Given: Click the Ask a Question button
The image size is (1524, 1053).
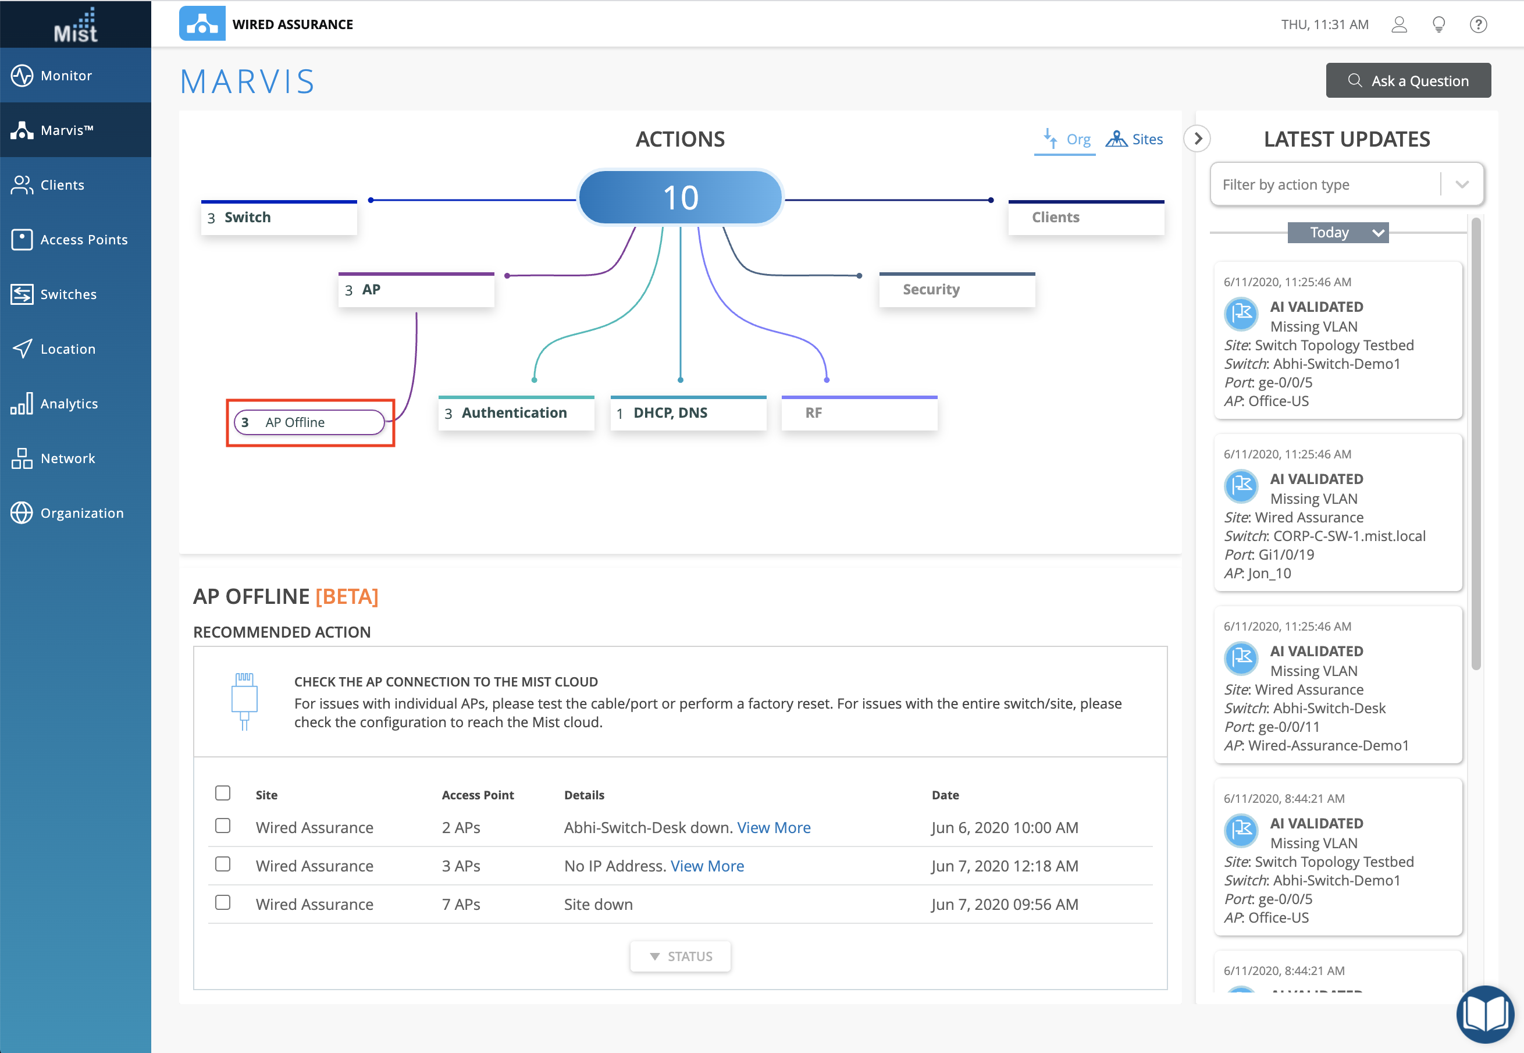Looking at the screenshot, I should (1408, 80).
